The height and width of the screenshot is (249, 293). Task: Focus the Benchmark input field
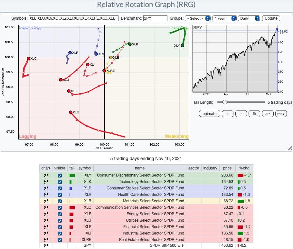tap(155, 18)
